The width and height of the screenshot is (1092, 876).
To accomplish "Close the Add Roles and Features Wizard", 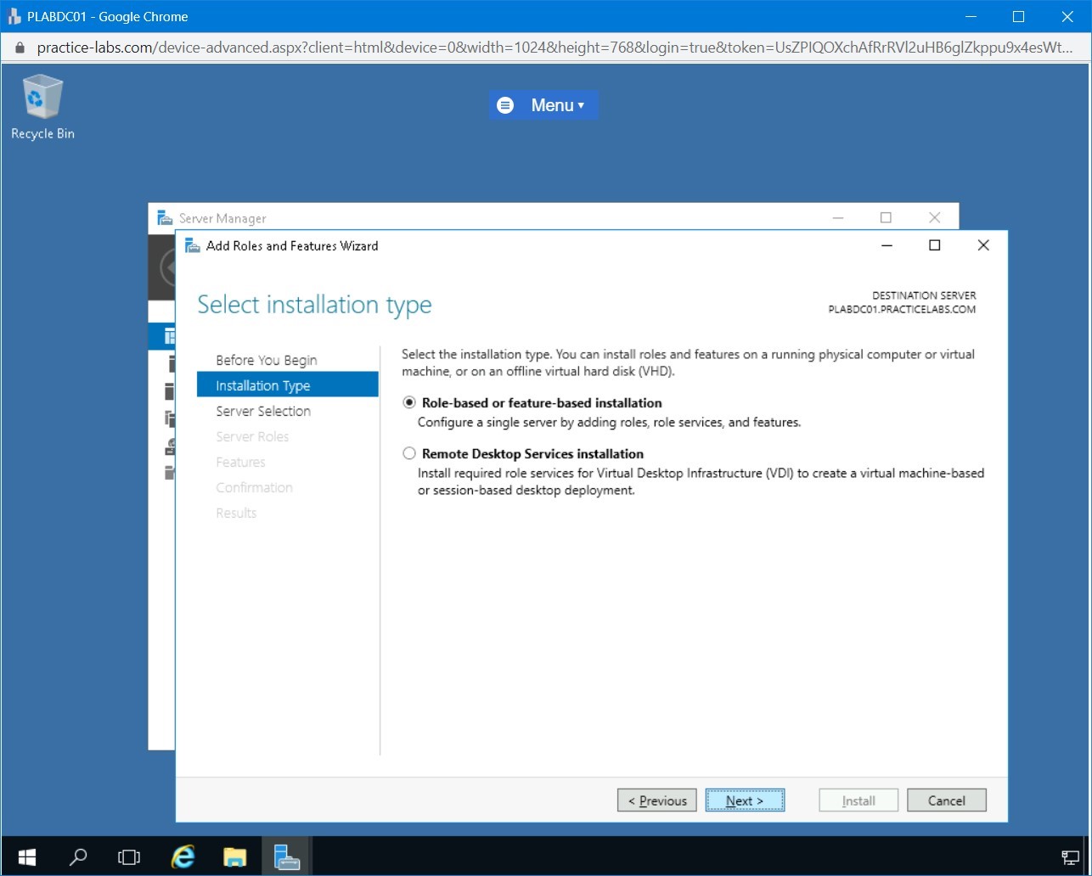I will (x=983, y=245).
